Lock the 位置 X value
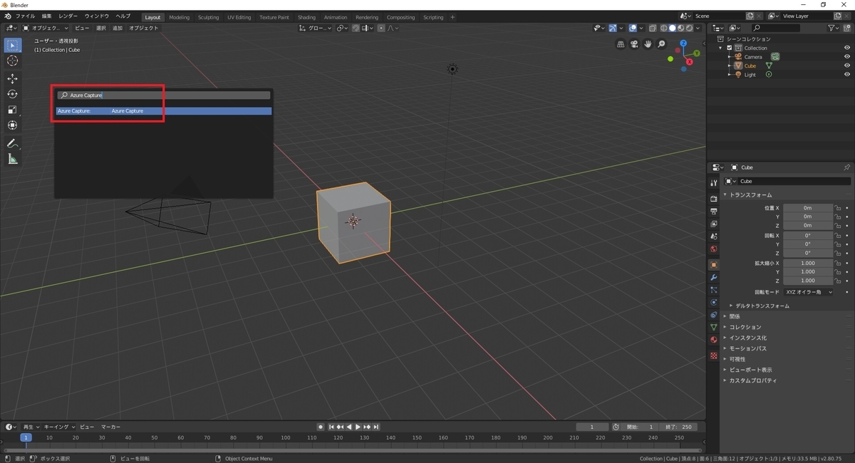855x463 pixels. (x=838, y=208)
